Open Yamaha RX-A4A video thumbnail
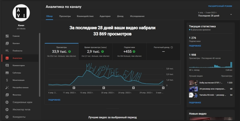 tap(193, 95)
